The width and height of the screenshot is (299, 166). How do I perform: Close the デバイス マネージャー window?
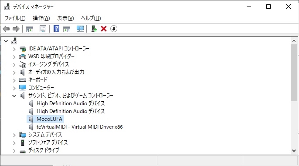(x=289, y=7)
